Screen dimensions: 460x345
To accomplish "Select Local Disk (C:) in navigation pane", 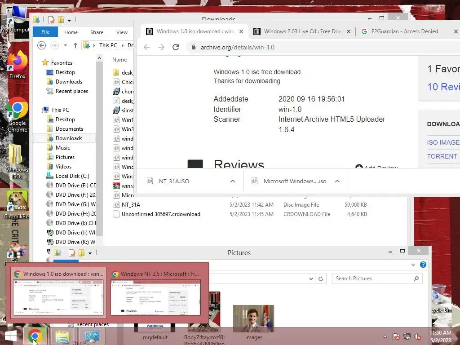I will [72, 176].
